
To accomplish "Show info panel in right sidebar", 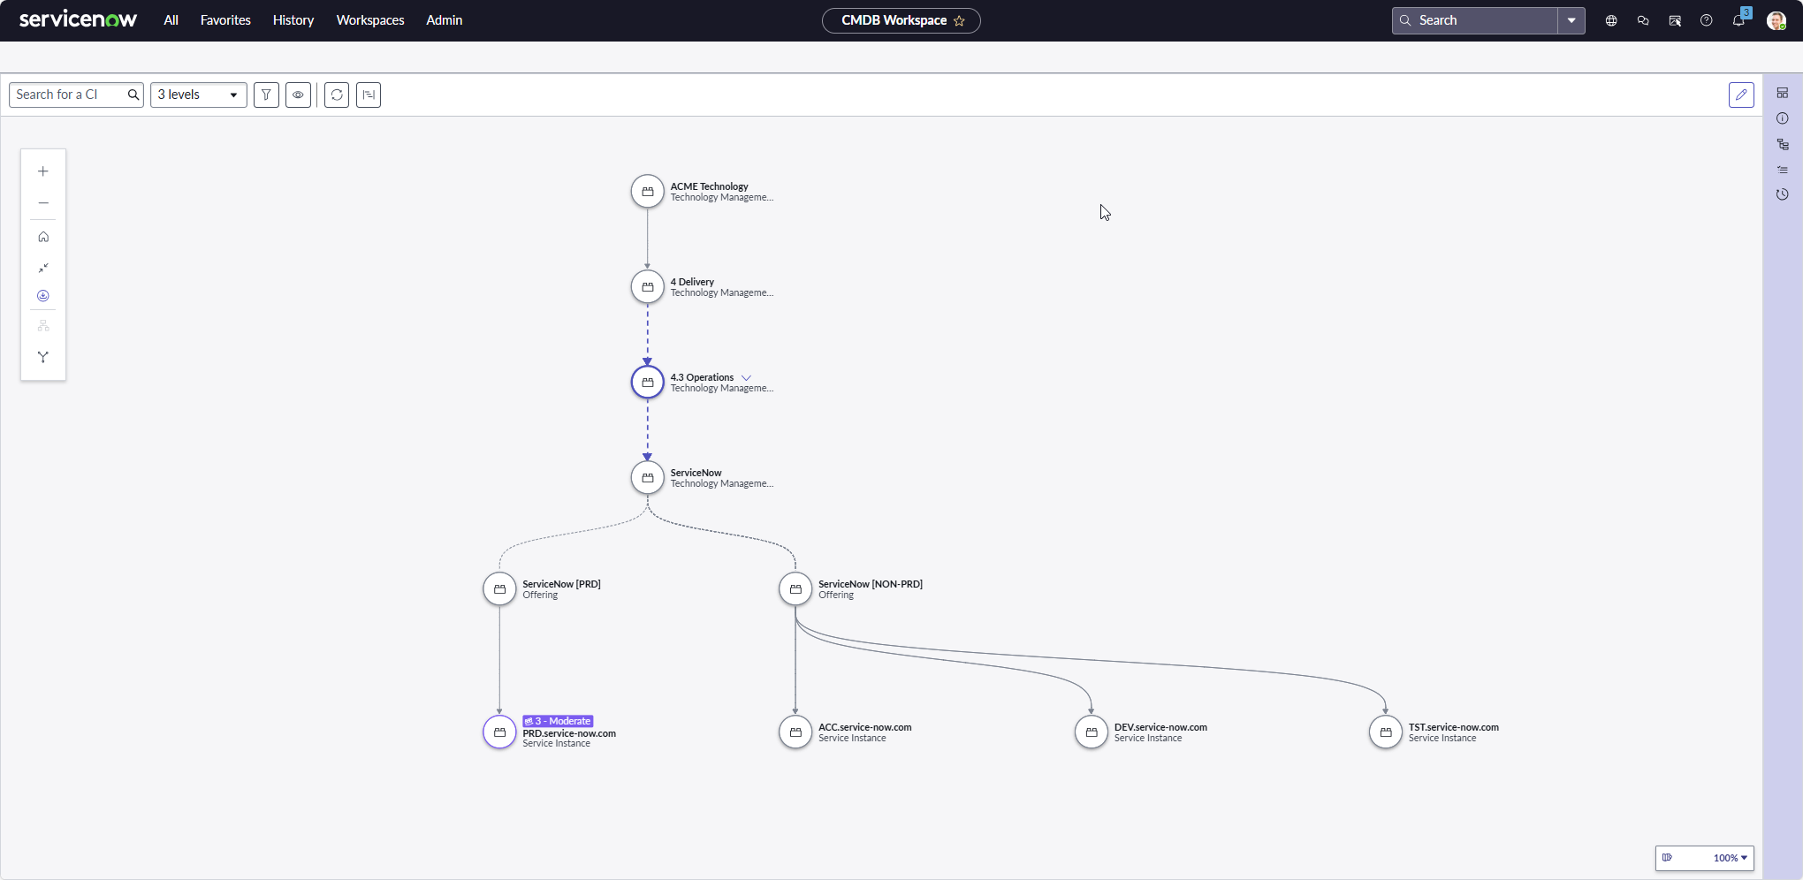I will point(1783,118).
